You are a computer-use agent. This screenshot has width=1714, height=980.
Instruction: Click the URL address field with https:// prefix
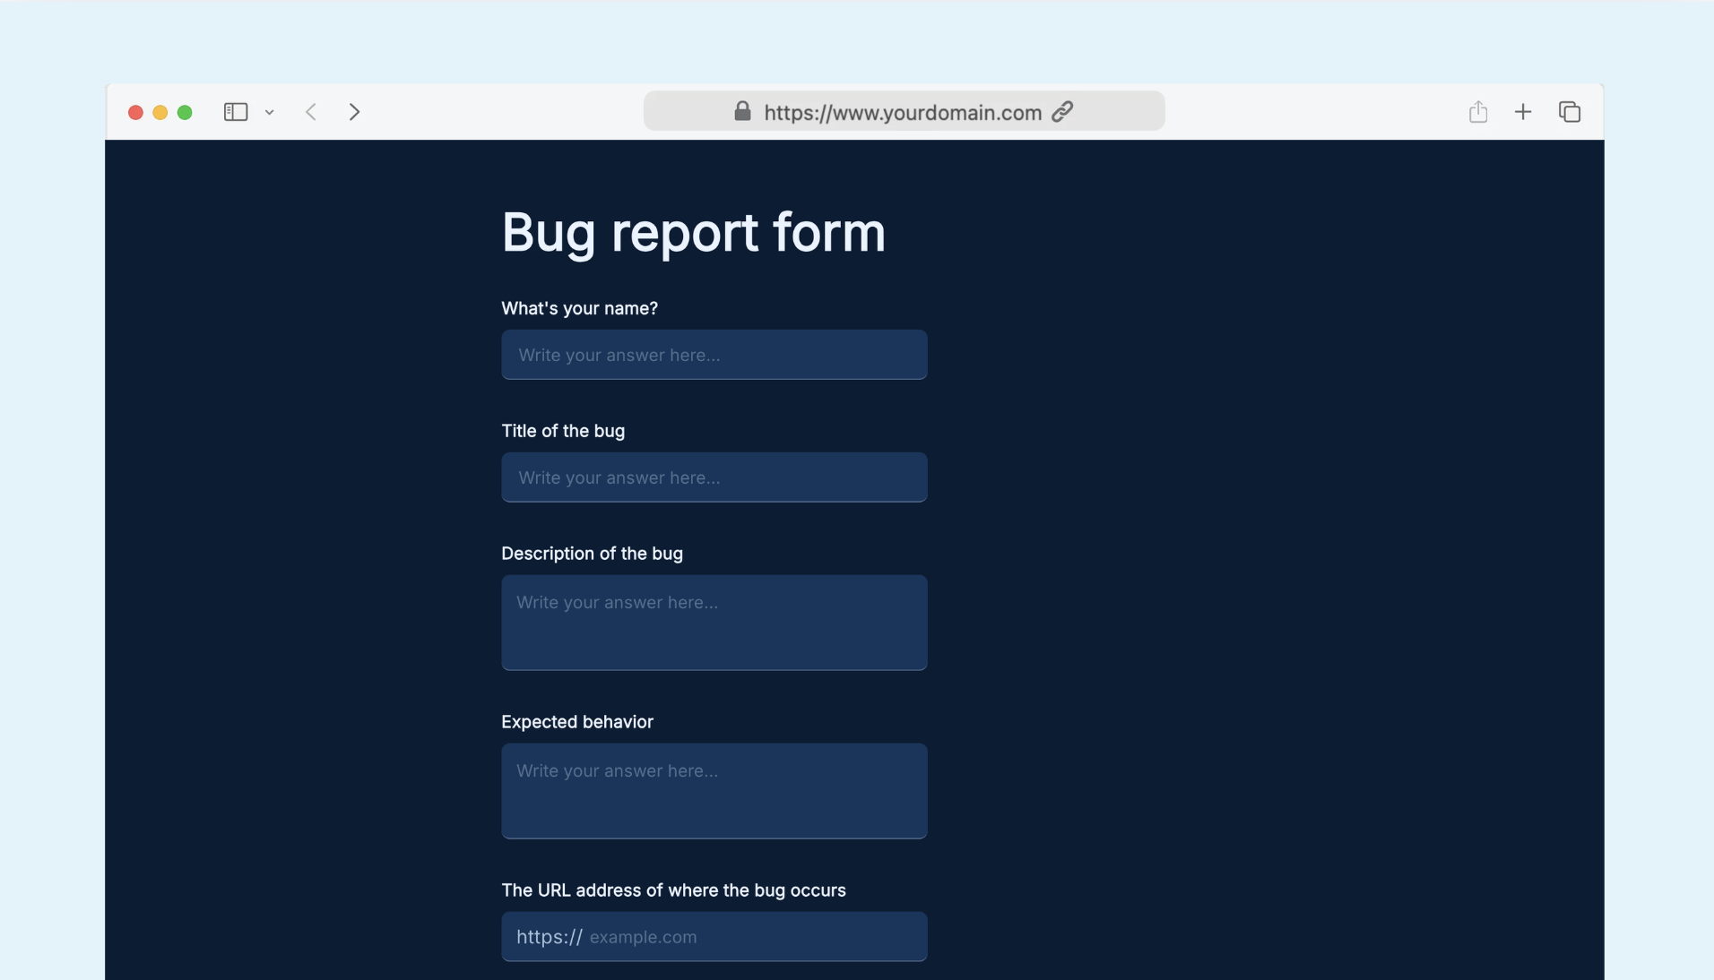(x=714, y=937)
